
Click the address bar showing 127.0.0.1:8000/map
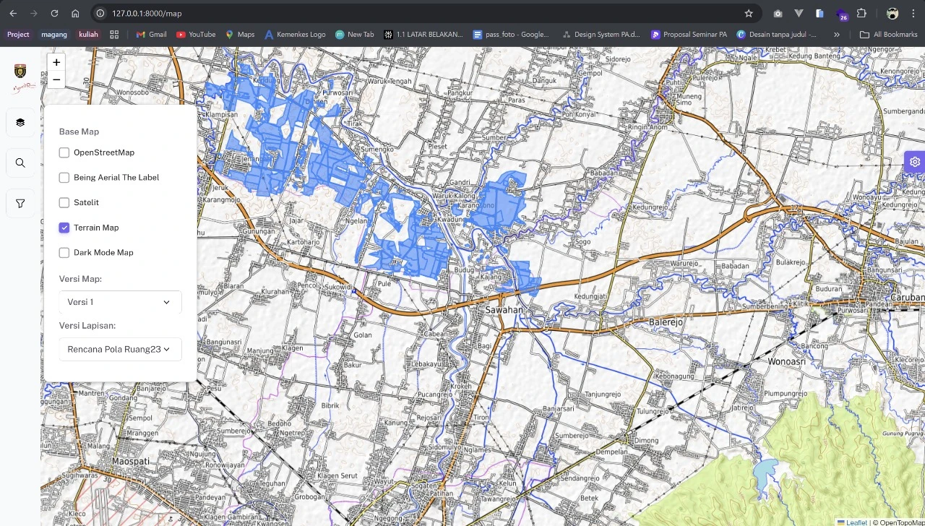pos(419,13)
